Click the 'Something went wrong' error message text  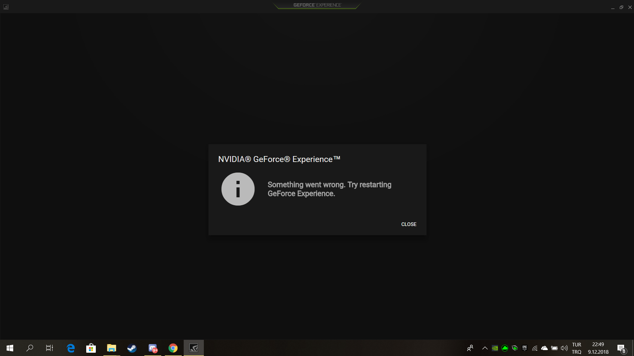click(329, 189)
